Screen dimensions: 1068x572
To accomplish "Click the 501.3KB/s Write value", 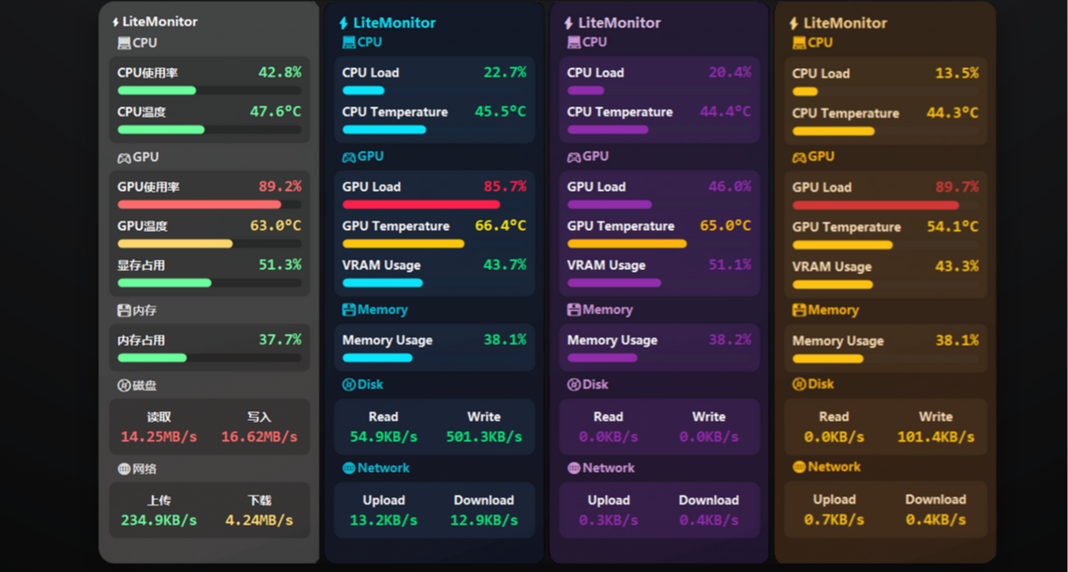I will 484,437.
